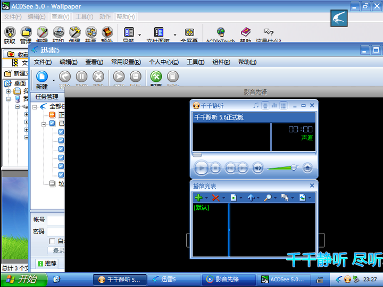Click the ACDSee File Panel icon
Viewport: 383px width, 287px height.
(159, 32)
